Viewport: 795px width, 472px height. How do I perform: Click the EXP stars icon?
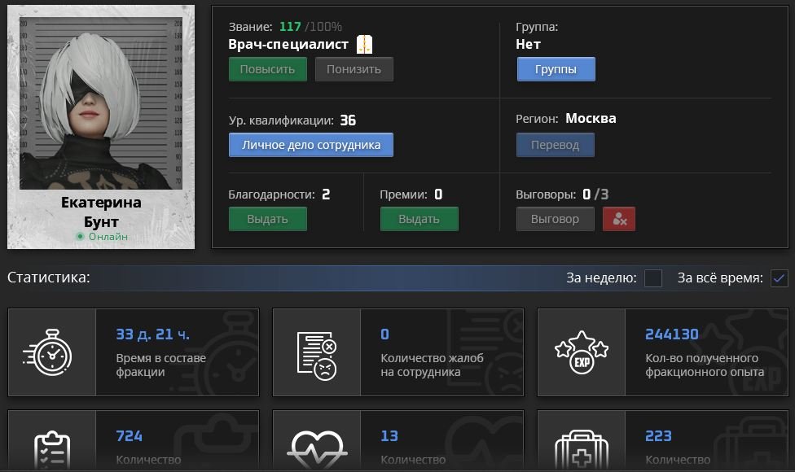click(581, 352)
